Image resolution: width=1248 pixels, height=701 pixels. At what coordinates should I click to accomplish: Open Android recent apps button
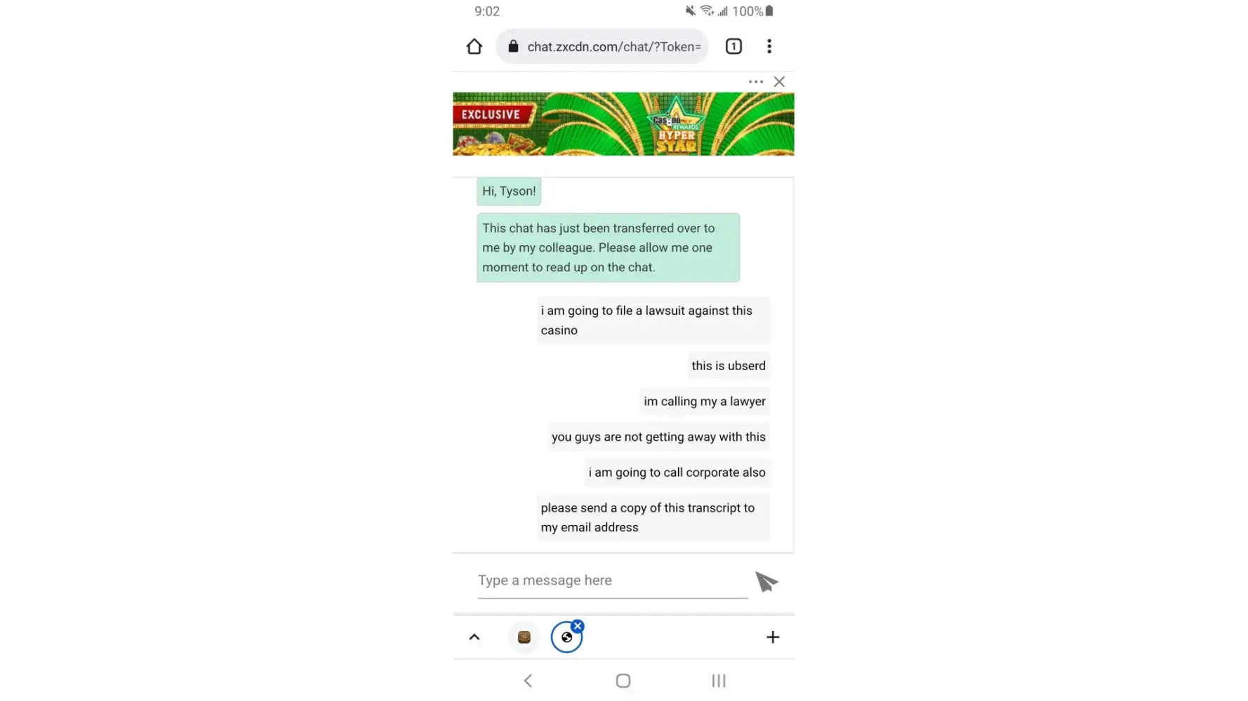(719, 681)
